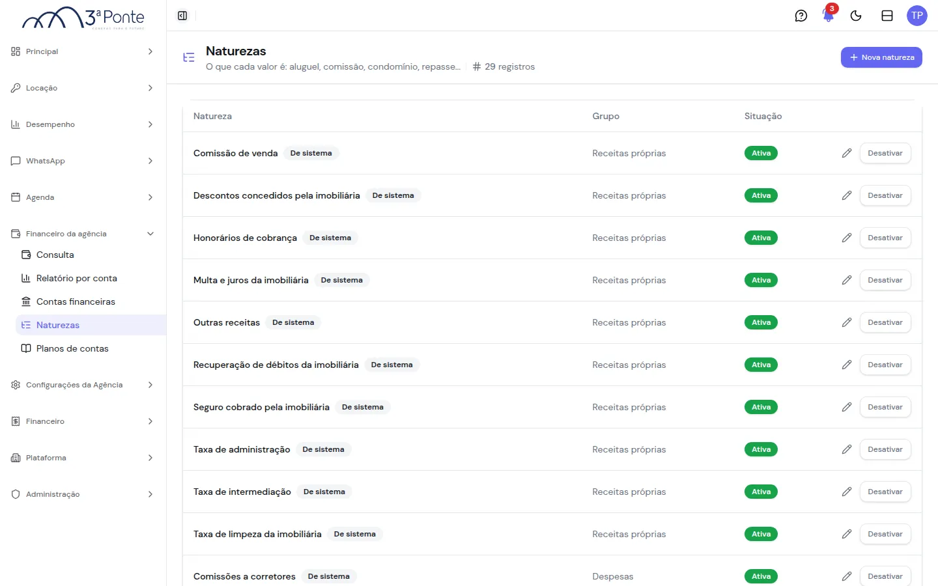Open the Agenda sidebar section
This screenshot has height=586, width=938.
click(83, 197)
